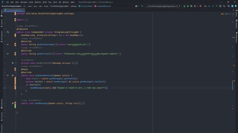Click the Spring bean gutter icon beside class
Screen dimensions: 238x133
tap(8, 32)
